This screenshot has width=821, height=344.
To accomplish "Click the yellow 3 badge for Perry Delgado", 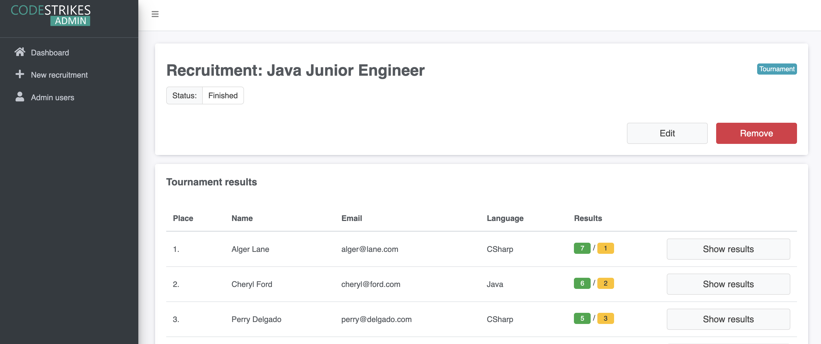I will pos(605,318).
